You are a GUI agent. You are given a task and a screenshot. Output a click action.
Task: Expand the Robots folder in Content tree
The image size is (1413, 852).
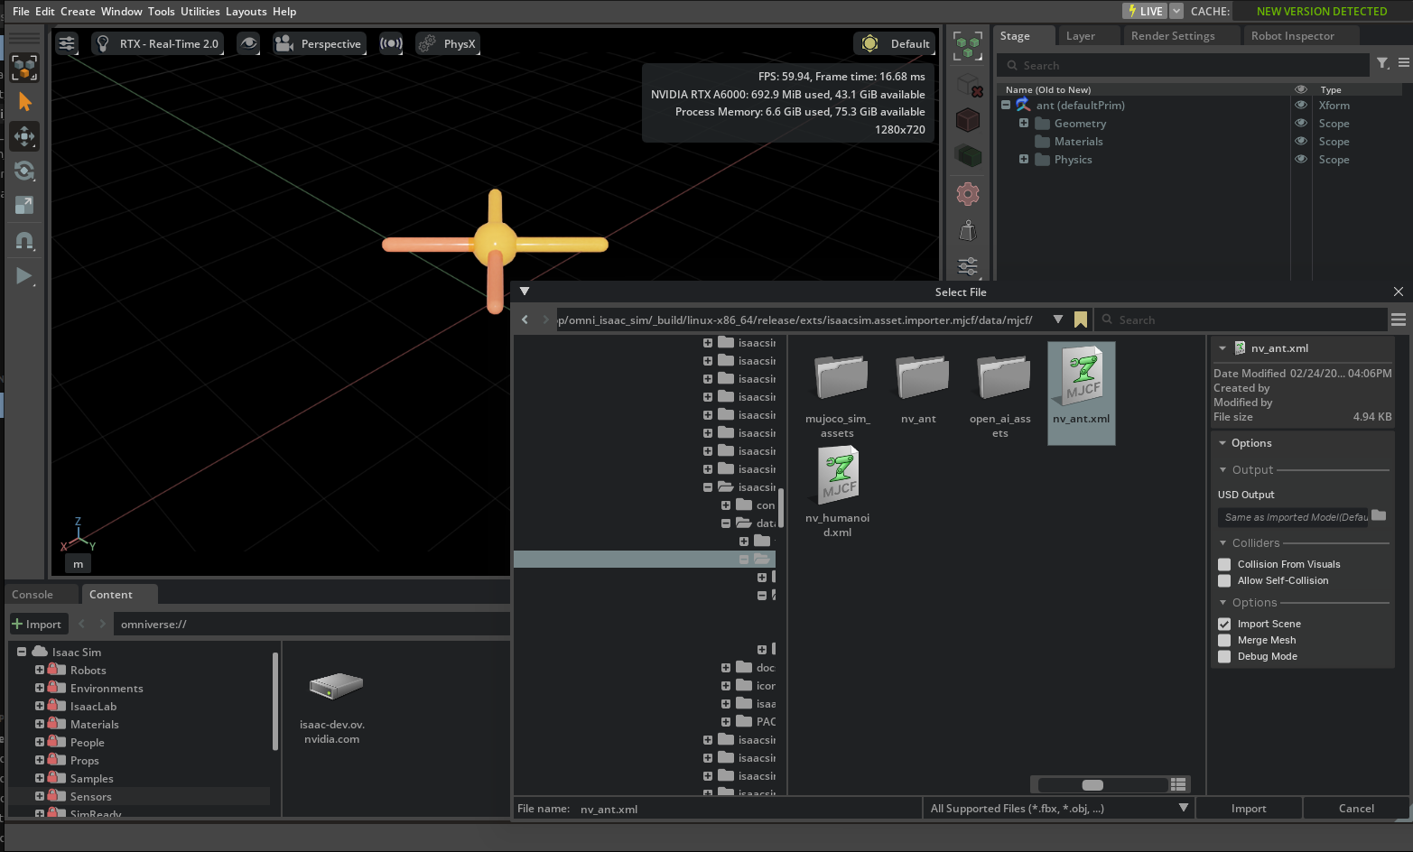40,670
